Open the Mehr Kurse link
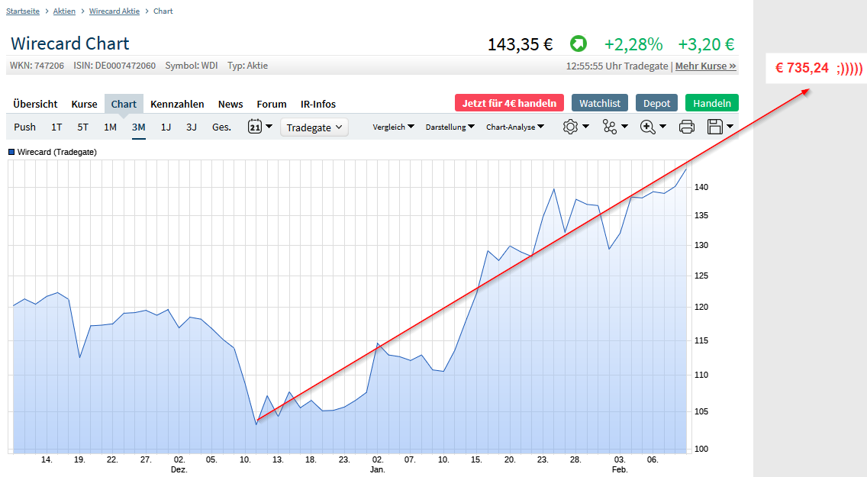This screenshot has height=477, width=867. (x=703, y=66)
